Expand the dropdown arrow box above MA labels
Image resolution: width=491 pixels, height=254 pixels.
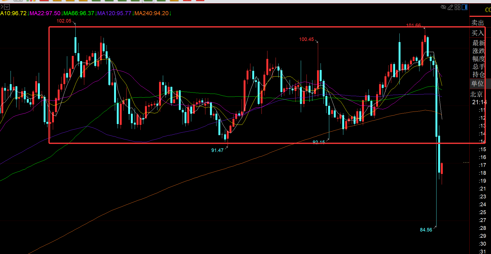pos(7,7)
